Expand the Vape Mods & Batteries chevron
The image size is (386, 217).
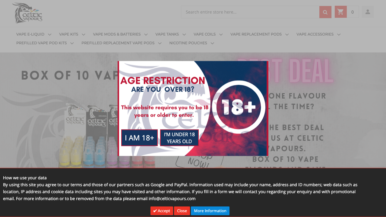pos(146,34)
